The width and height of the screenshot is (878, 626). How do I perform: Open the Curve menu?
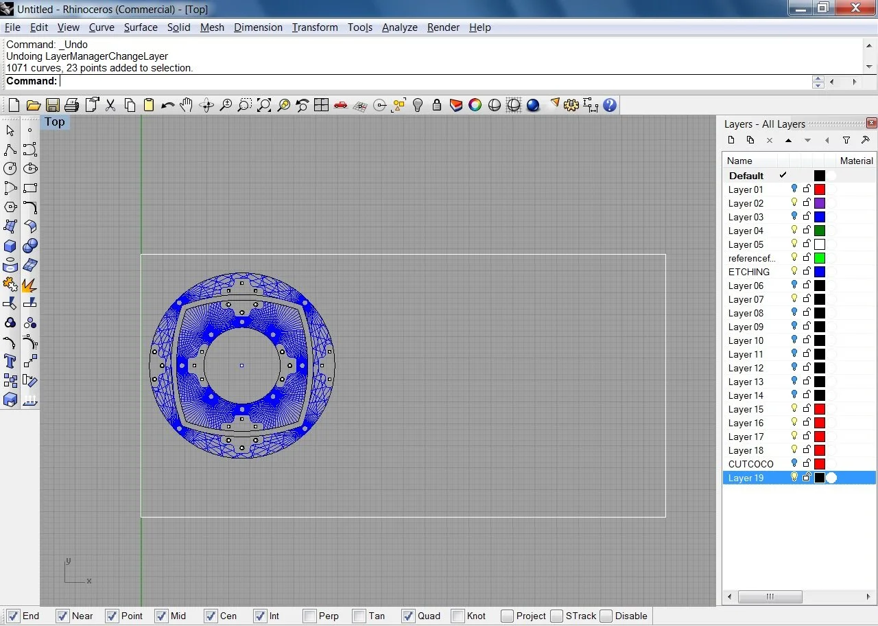click(x=102, y=27)
